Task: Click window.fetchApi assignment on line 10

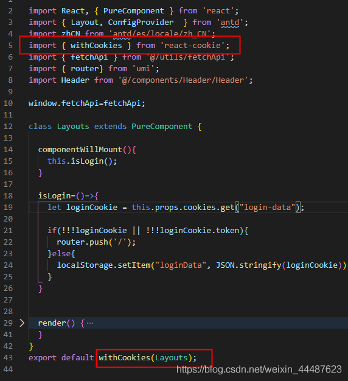Action: click(87, 103)
